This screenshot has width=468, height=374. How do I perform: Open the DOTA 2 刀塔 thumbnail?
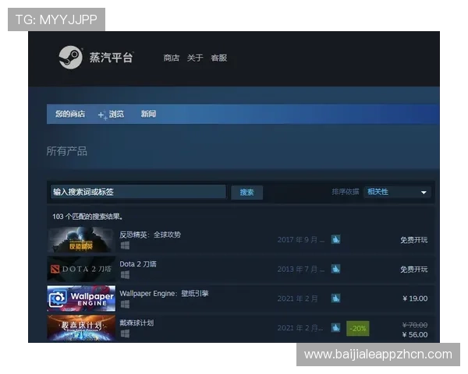pos(81,269)
